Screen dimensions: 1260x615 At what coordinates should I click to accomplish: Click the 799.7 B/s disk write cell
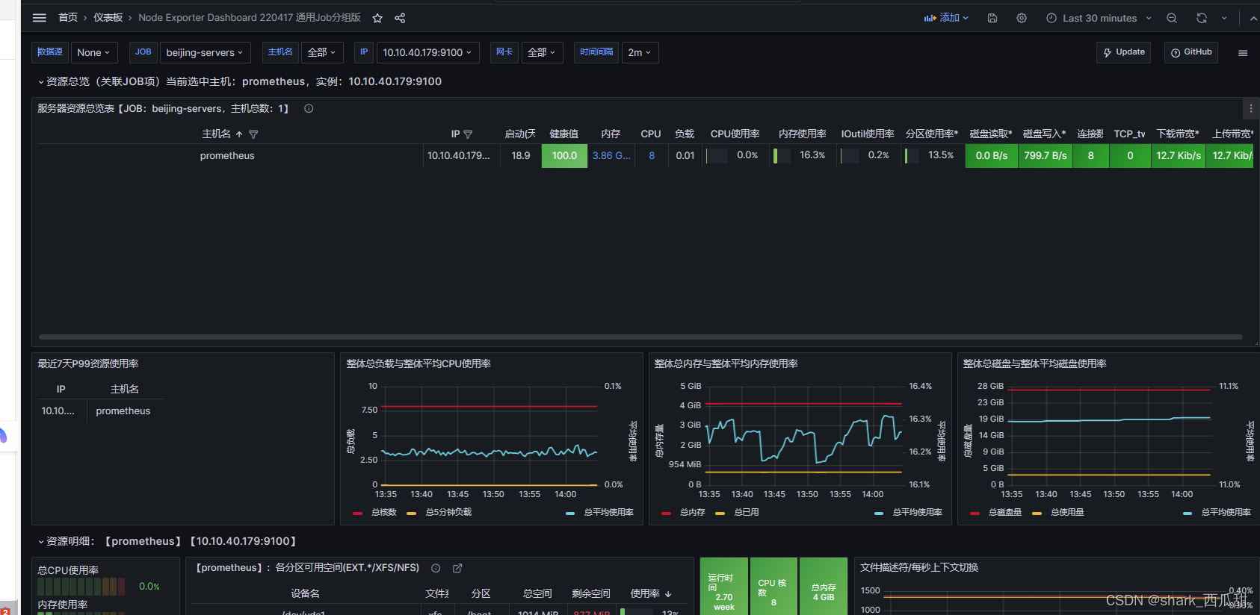click(1046, 156)
